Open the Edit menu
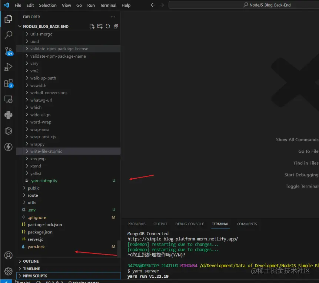This screenshot has height=283, width=319. [30, 5]
